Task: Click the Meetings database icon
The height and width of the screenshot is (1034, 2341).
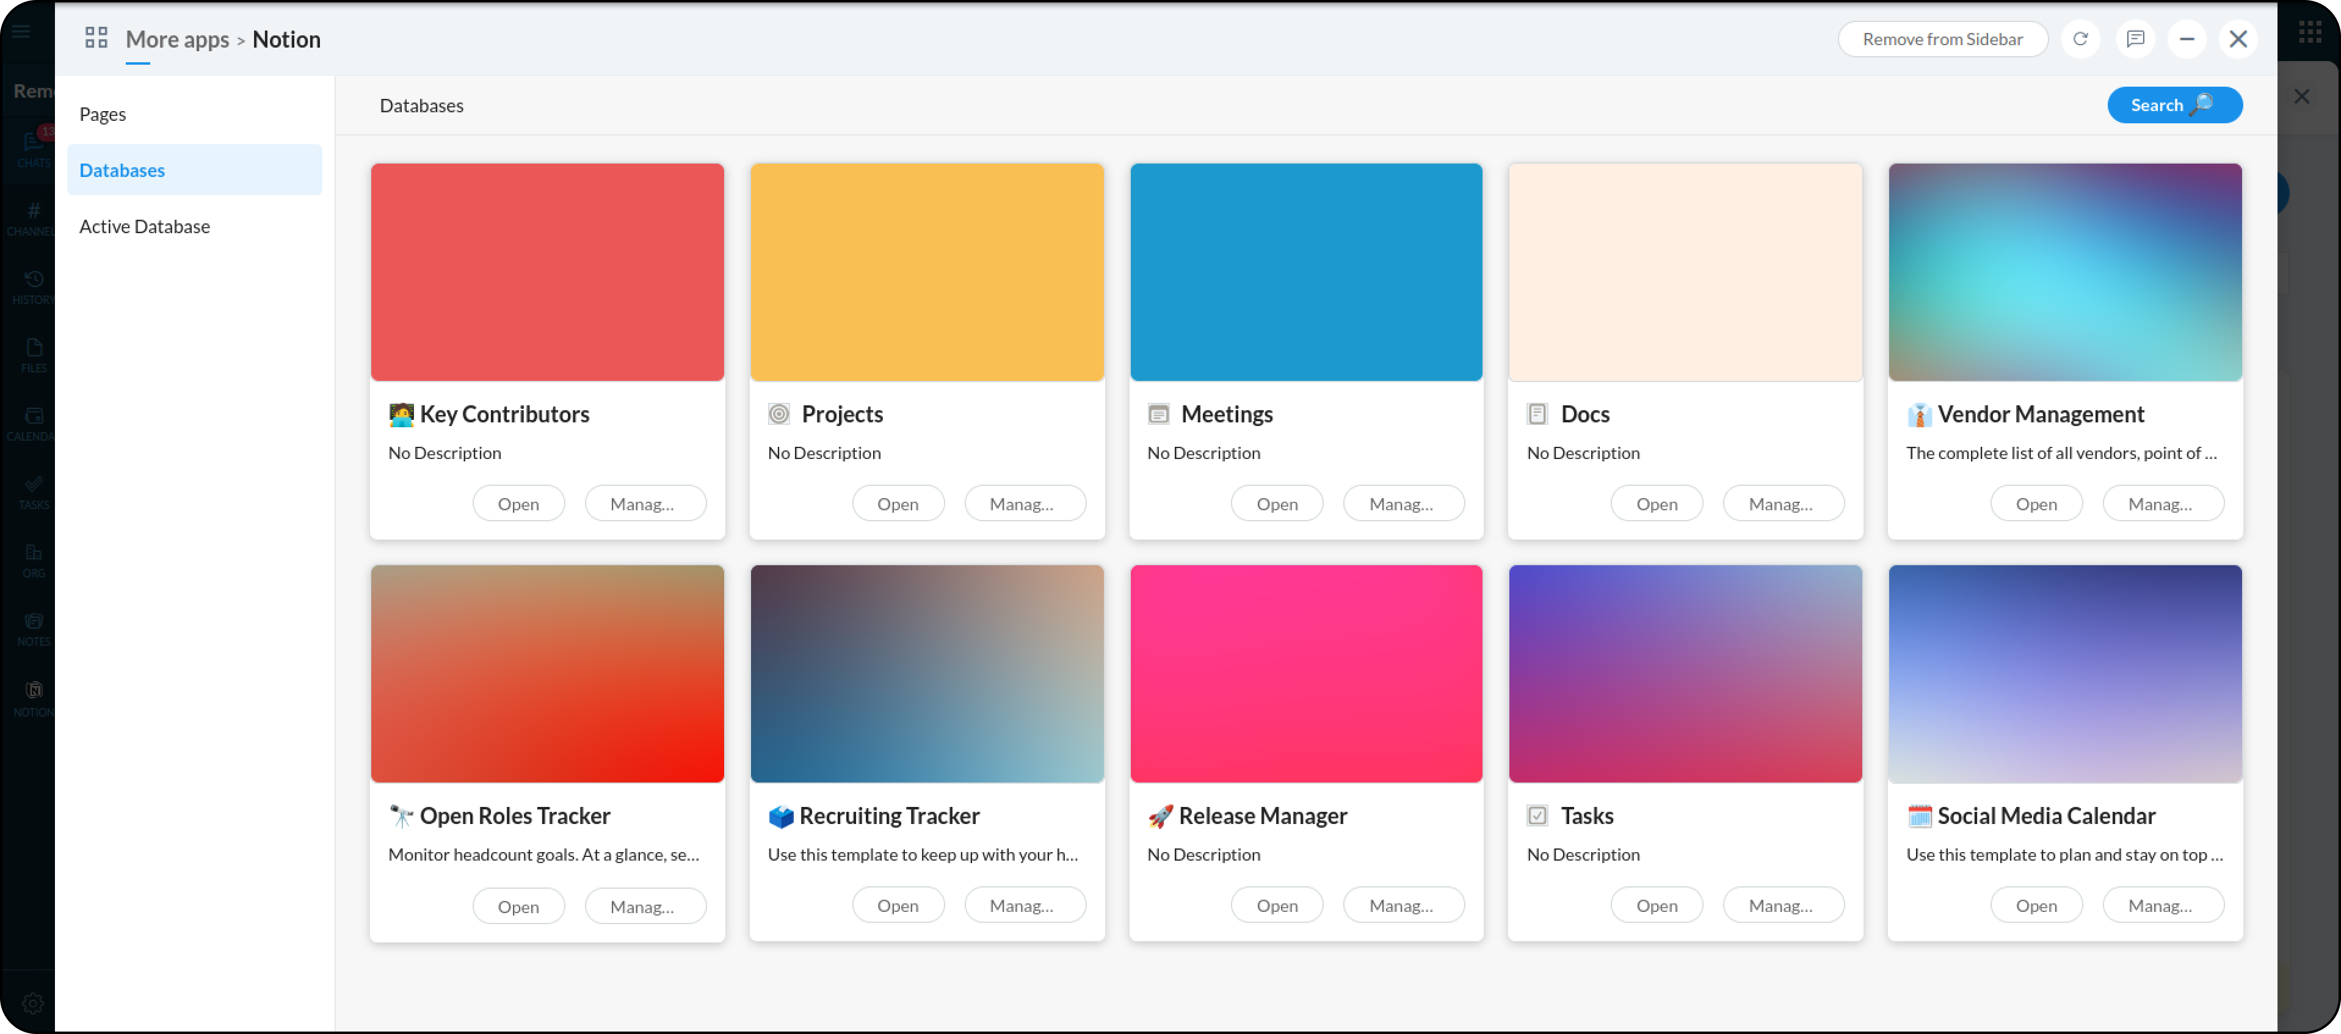Action: [x=1158, y=414]
